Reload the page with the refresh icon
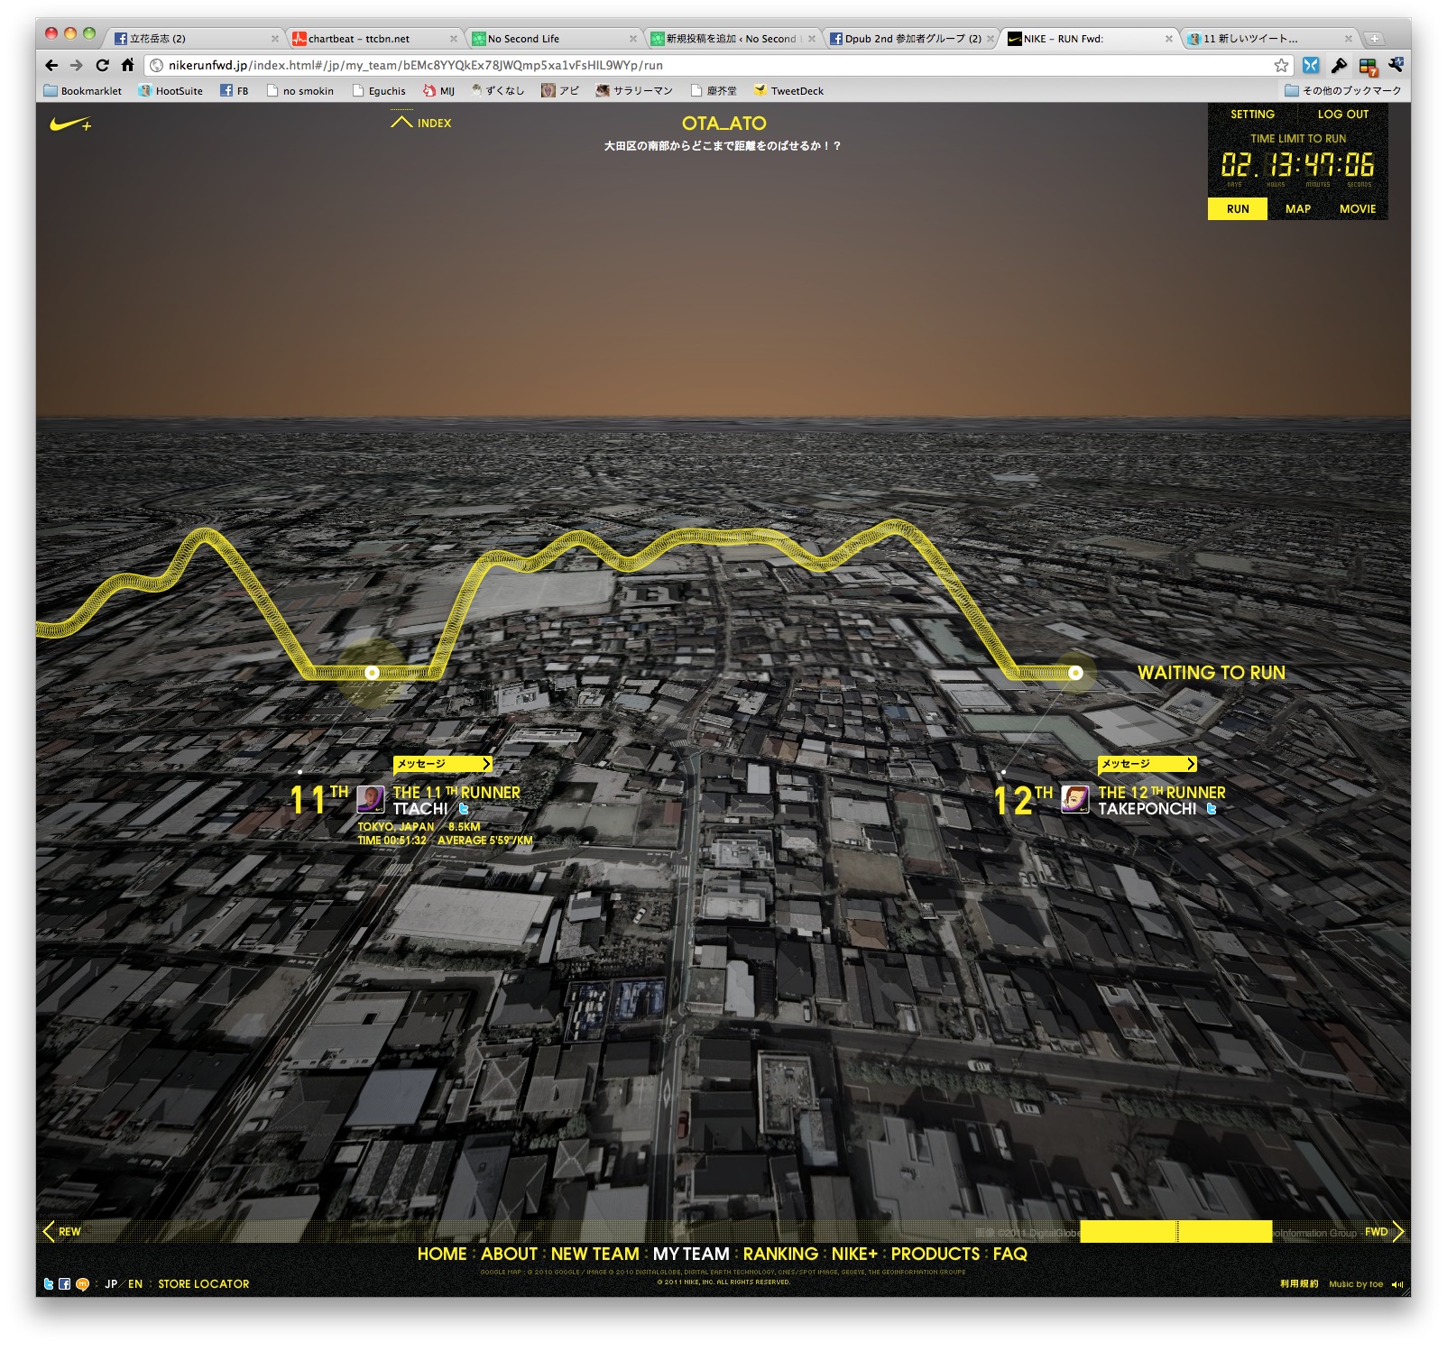 pyautogui.click(x=102, y=65)
